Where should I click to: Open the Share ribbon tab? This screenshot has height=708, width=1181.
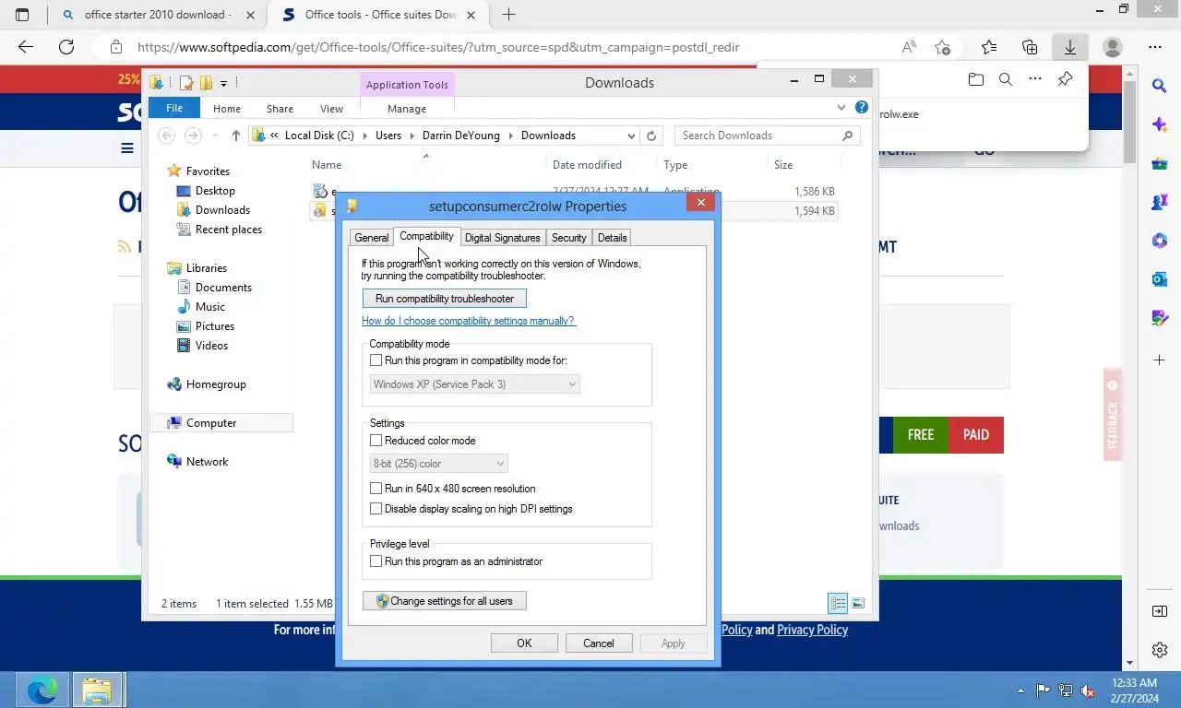pos(280,109)
